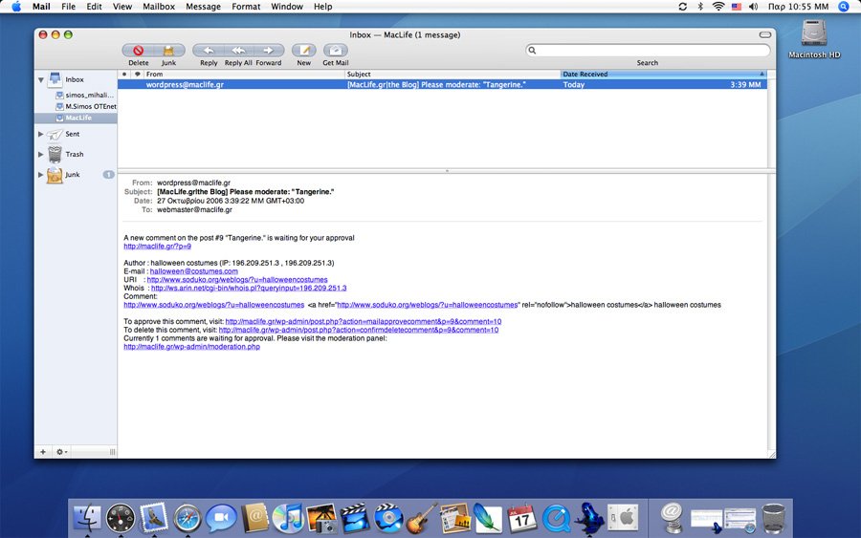The width and height of the screenshot is (861, 538).
Task: Mark the message as Junk
Action: pos(168,51)
